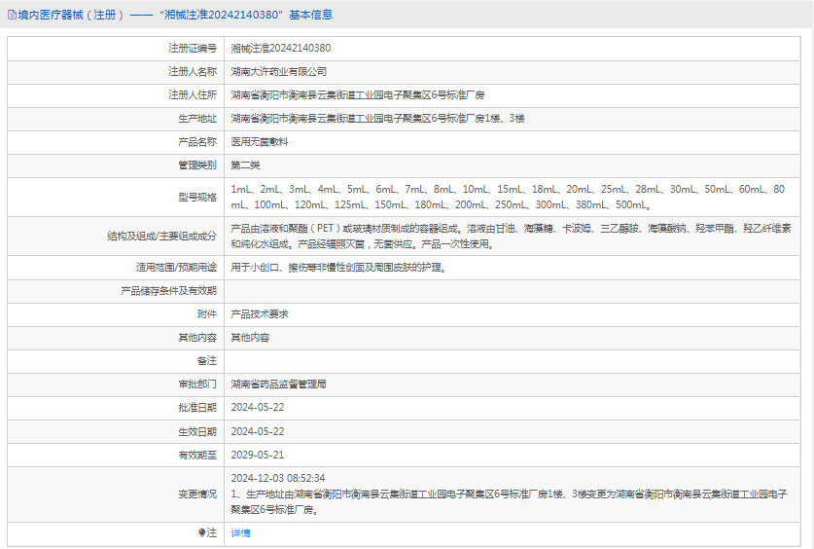Click the 型号规格 specification list value

(x=508, y=197)
